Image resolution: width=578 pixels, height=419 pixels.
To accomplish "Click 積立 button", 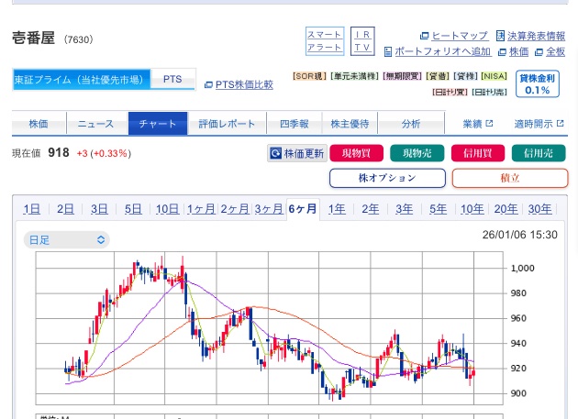I will (x=510, y=178).
